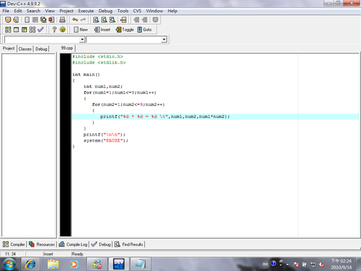
Task: Click the highlighted printf code line
Action: click(x=215, y=117)
